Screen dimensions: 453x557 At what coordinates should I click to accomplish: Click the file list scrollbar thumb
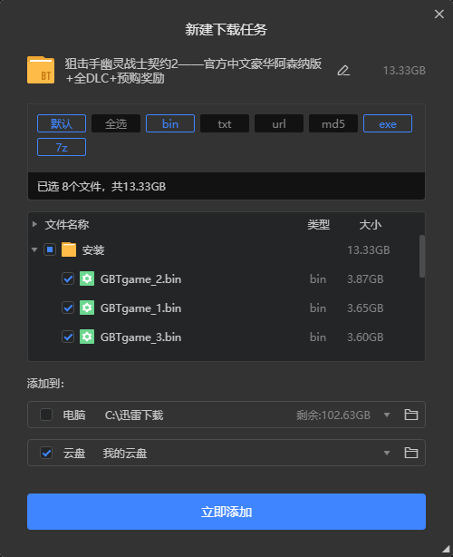[x=422, y=256]
